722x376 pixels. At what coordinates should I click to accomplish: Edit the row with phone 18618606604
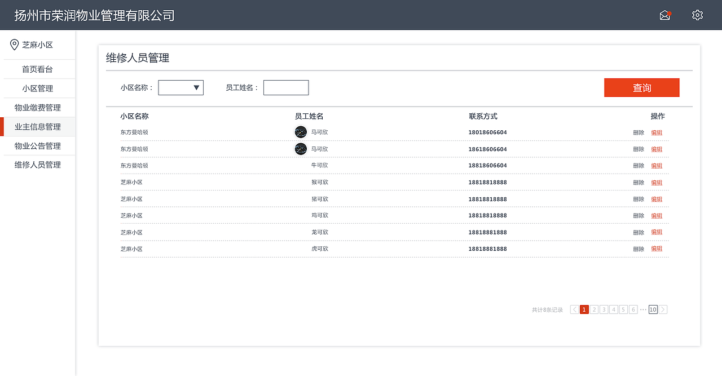[657, 149]
